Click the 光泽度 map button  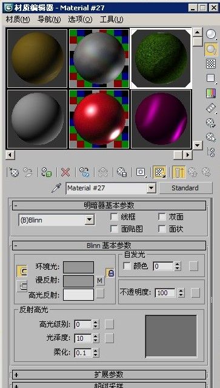[109, 338]
